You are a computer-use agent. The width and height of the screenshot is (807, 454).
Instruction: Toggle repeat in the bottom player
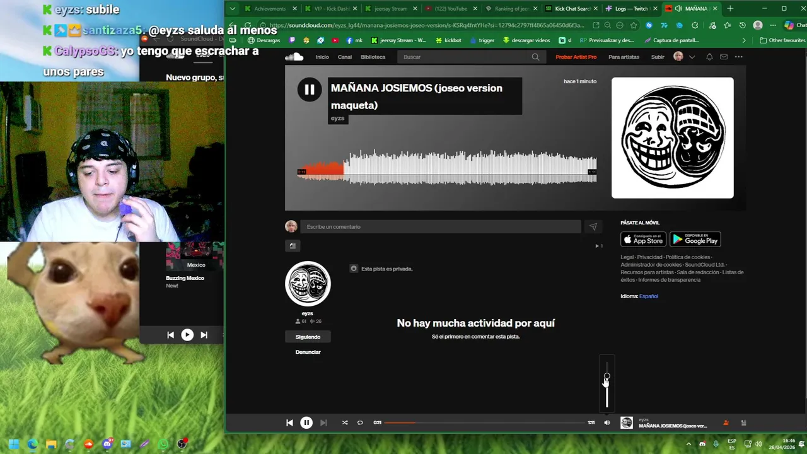[x=360, y=422]
